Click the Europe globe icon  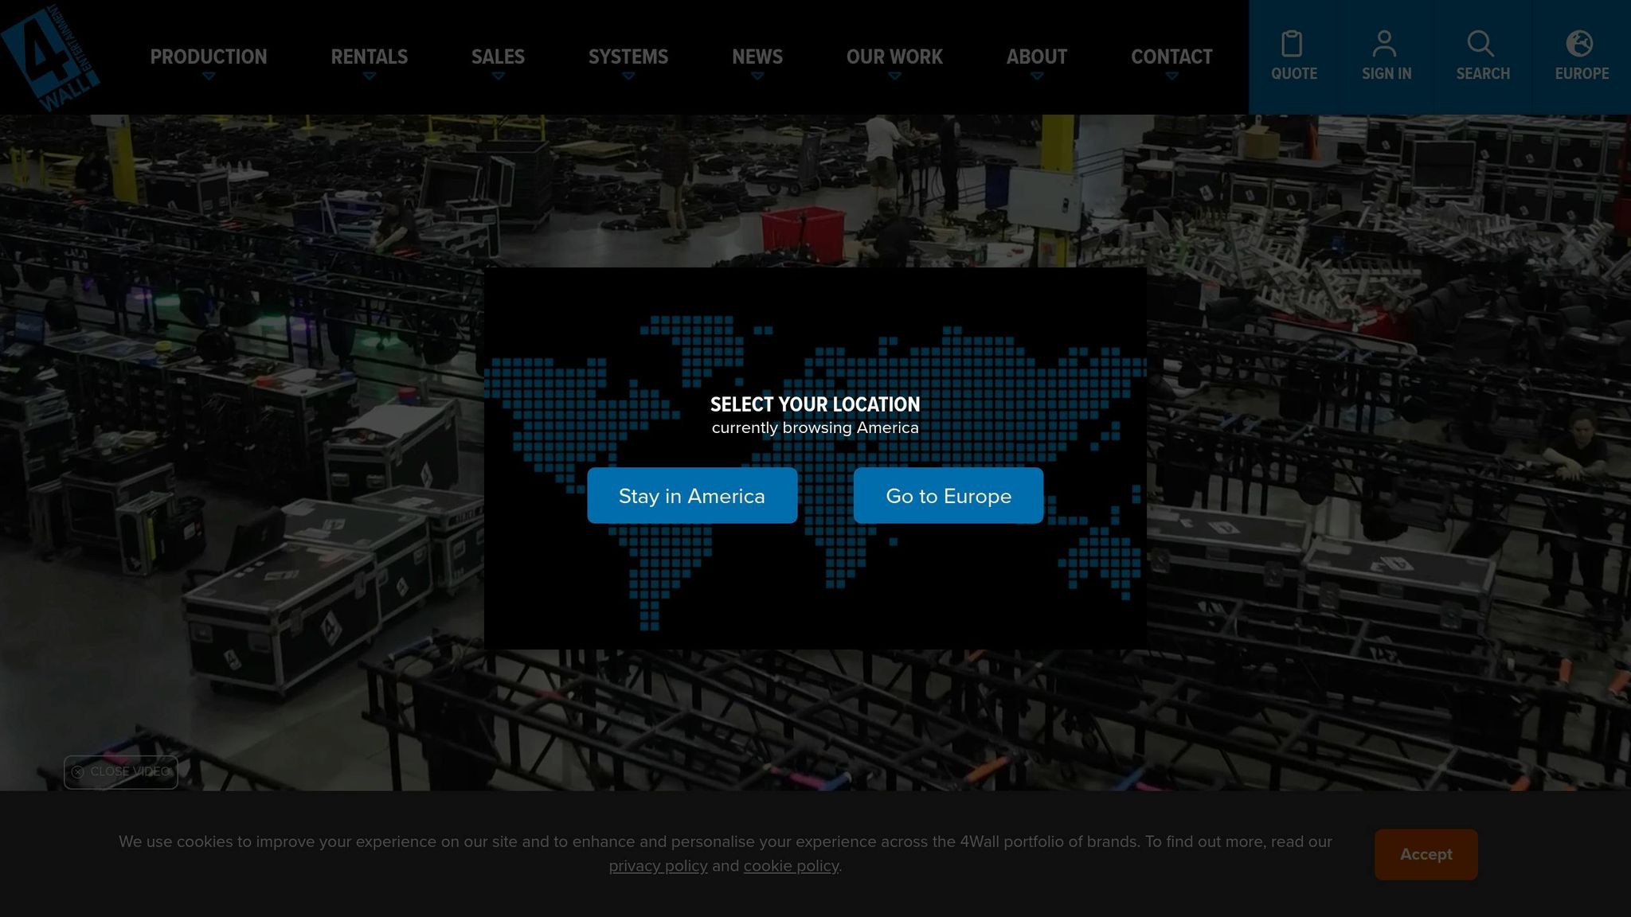1579,44
